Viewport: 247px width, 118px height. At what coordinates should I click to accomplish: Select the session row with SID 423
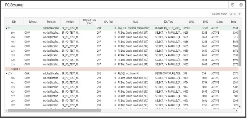pos(121,92)
